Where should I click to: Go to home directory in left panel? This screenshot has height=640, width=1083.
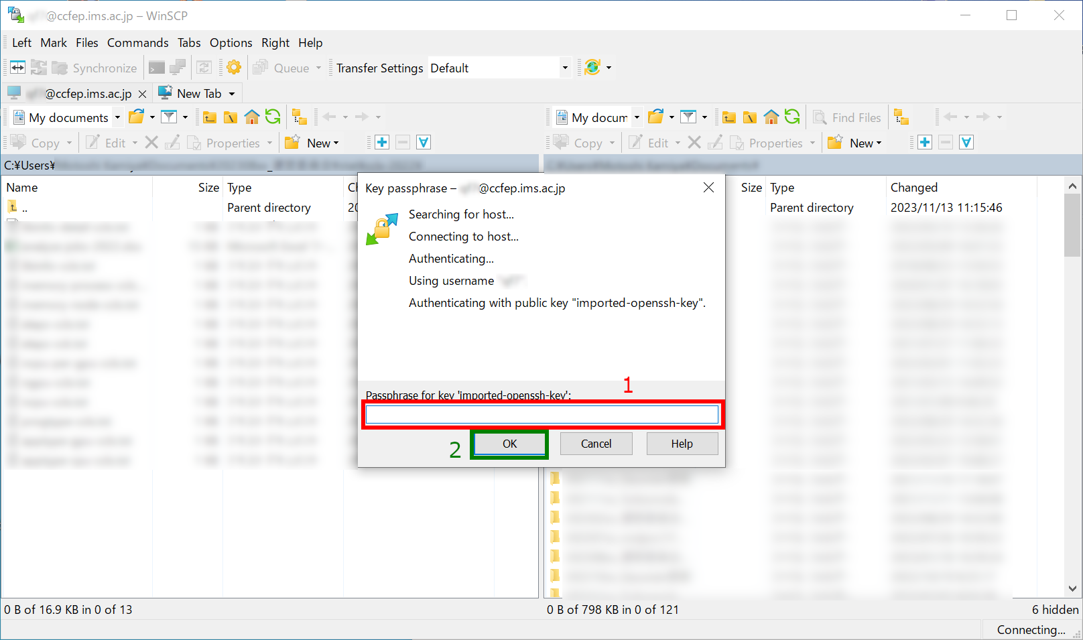(x=252, y=117)
